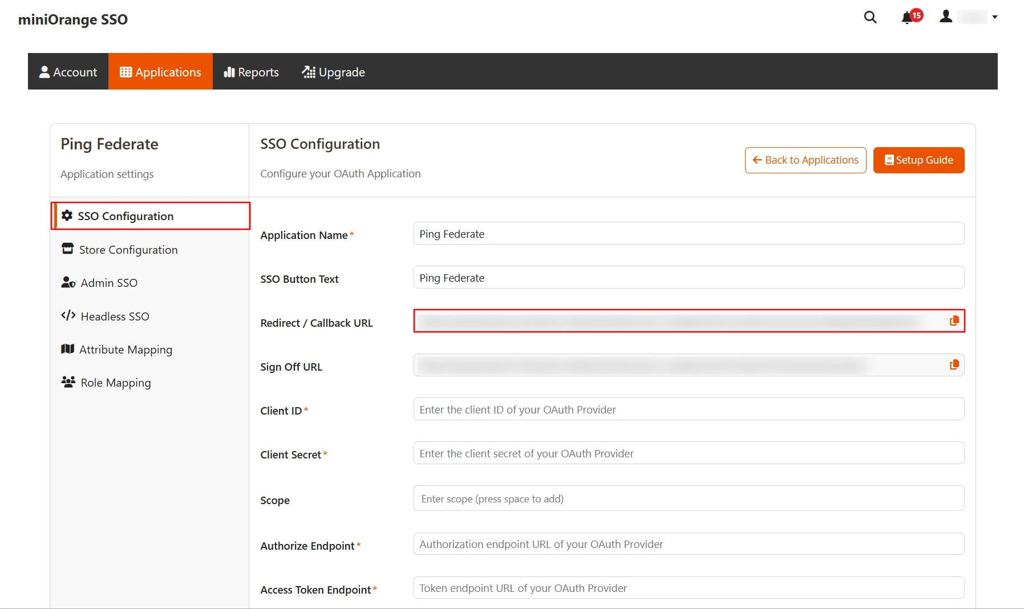Click the 'SSO Button Text' label

pyautogui.click(x=299, y=279)
